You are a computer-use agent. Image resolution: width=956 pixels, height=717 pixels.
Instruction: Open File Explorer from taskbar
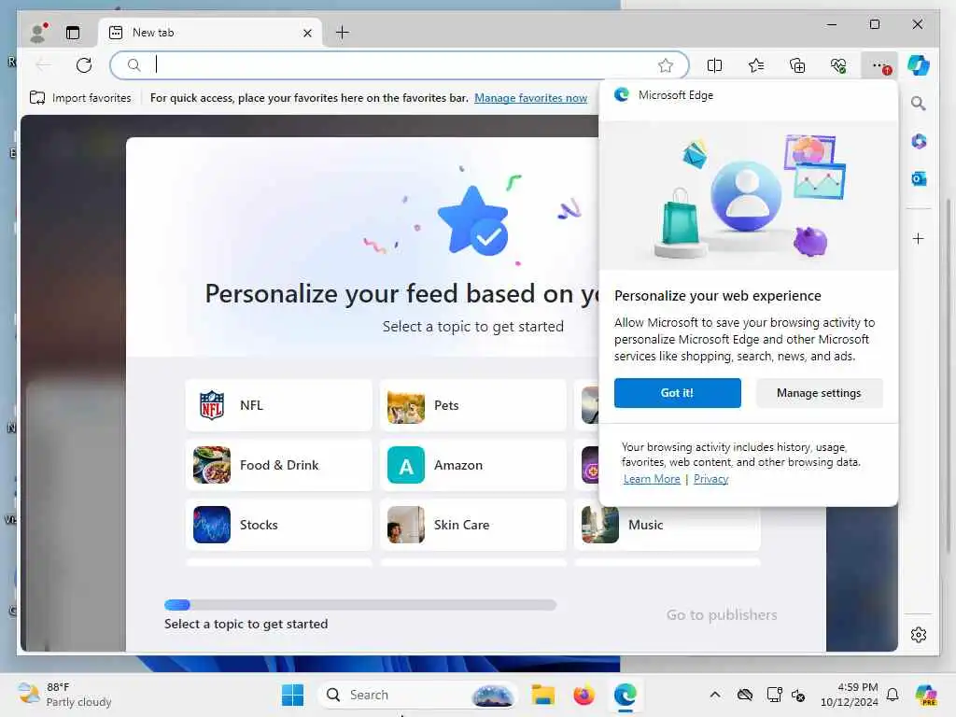tap(542, 695)
